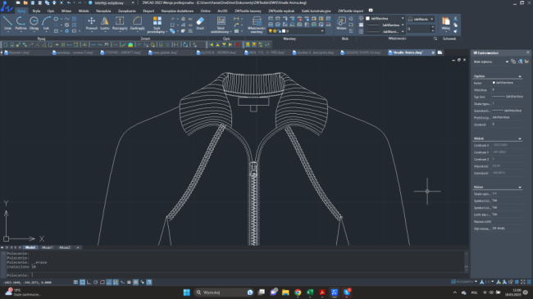533x299 pixels.
Task: Open File Explorer from the taskbar
Action: point(285,292)
